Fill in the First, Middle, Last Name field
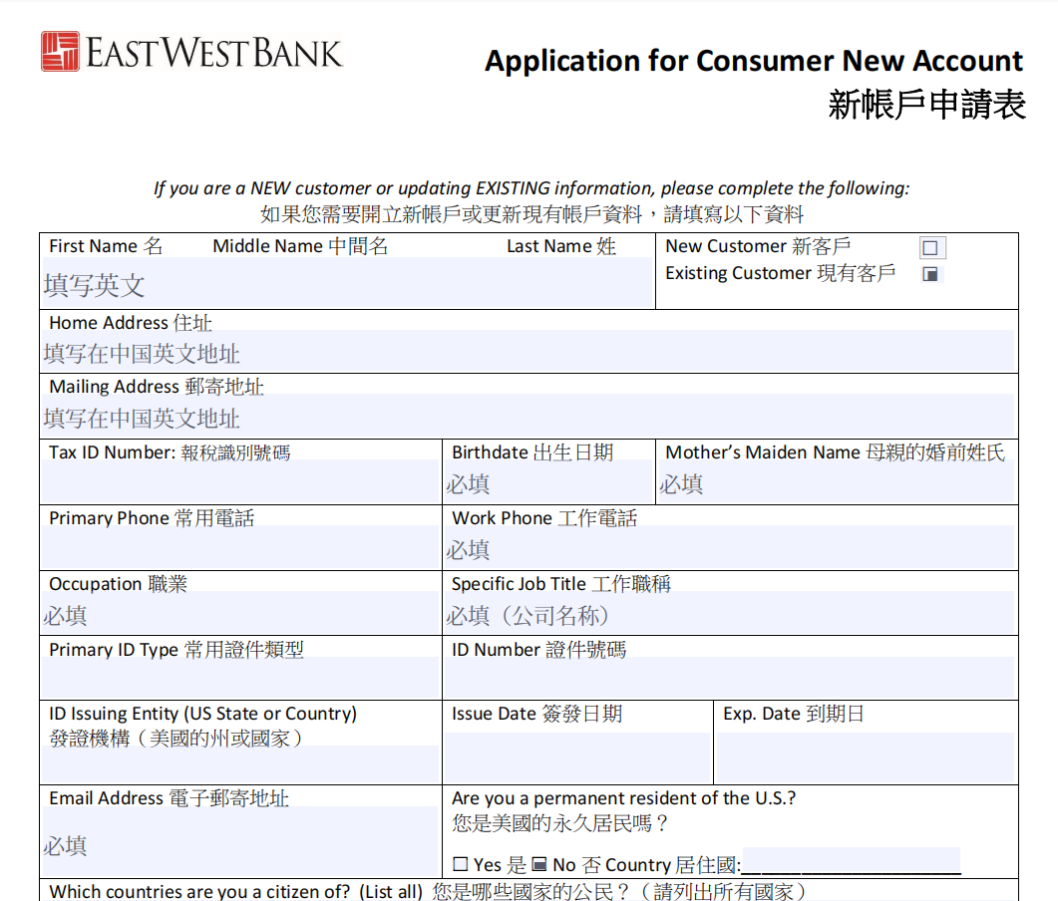Viewport: 1058px width, 901px height. coord(348,283)
